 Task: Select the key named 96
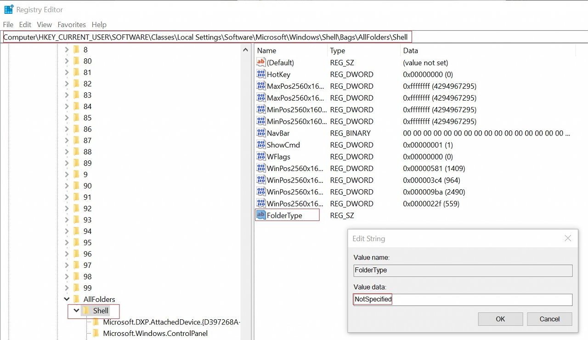(87, 254)
